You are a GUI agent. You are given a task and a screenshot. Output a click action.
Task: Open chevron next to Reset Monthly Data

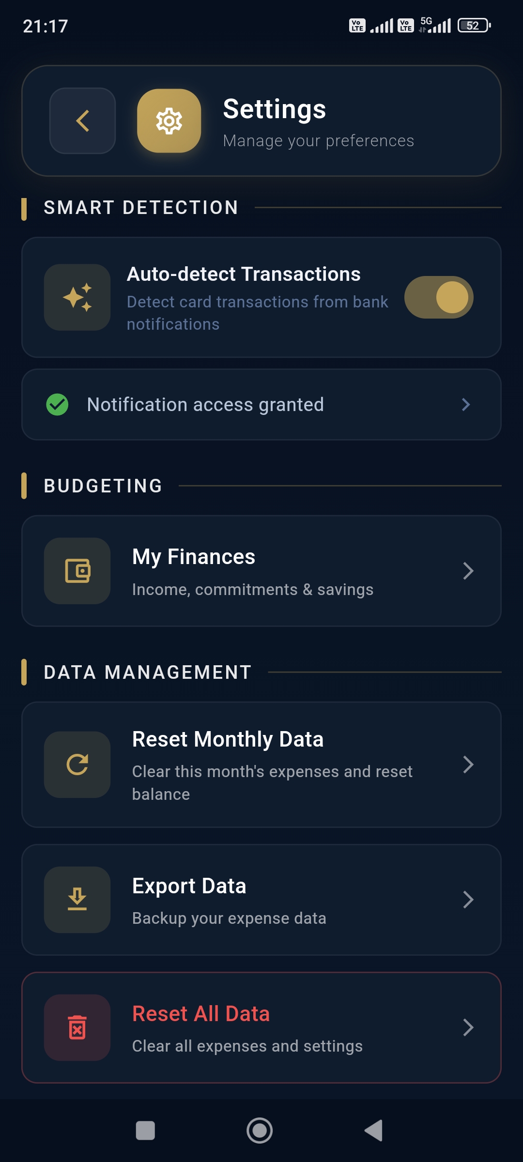pos(468,764)
